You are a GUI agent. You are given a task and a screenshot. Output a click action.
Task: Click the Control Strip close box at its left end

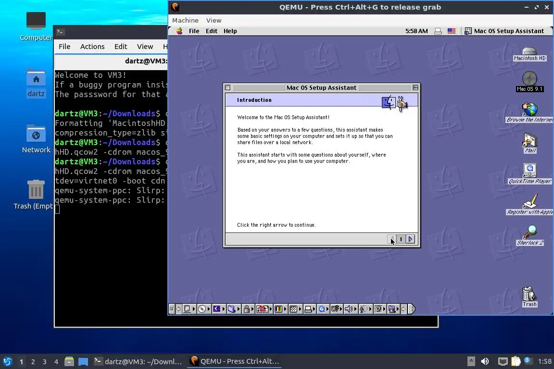point(172,309)
